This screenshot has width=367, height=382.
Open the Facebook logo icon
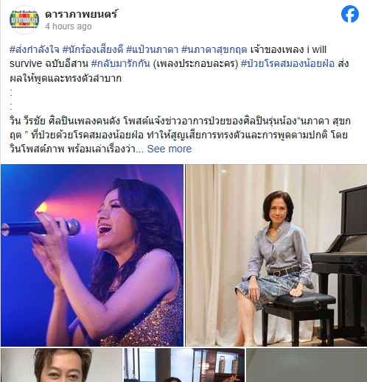(350, 14)
